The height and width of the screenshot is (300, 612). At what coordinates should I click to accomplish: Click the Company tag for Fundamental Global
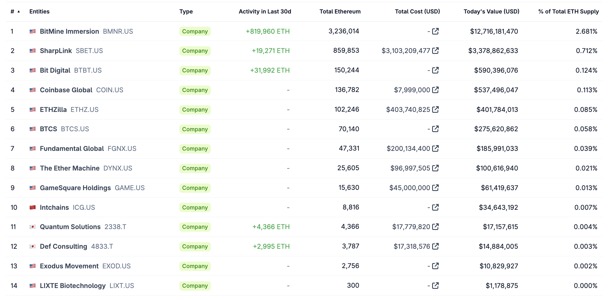point(195,149)
